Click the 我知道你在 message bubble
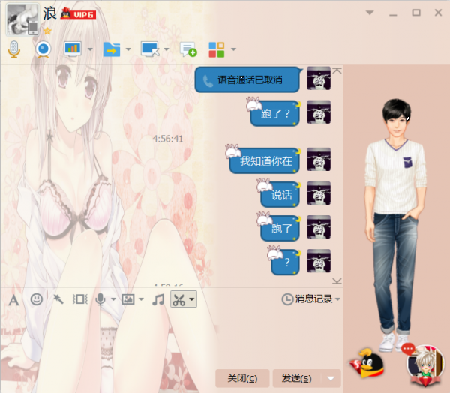The image size is (450, 393). [x=265, y=160]
